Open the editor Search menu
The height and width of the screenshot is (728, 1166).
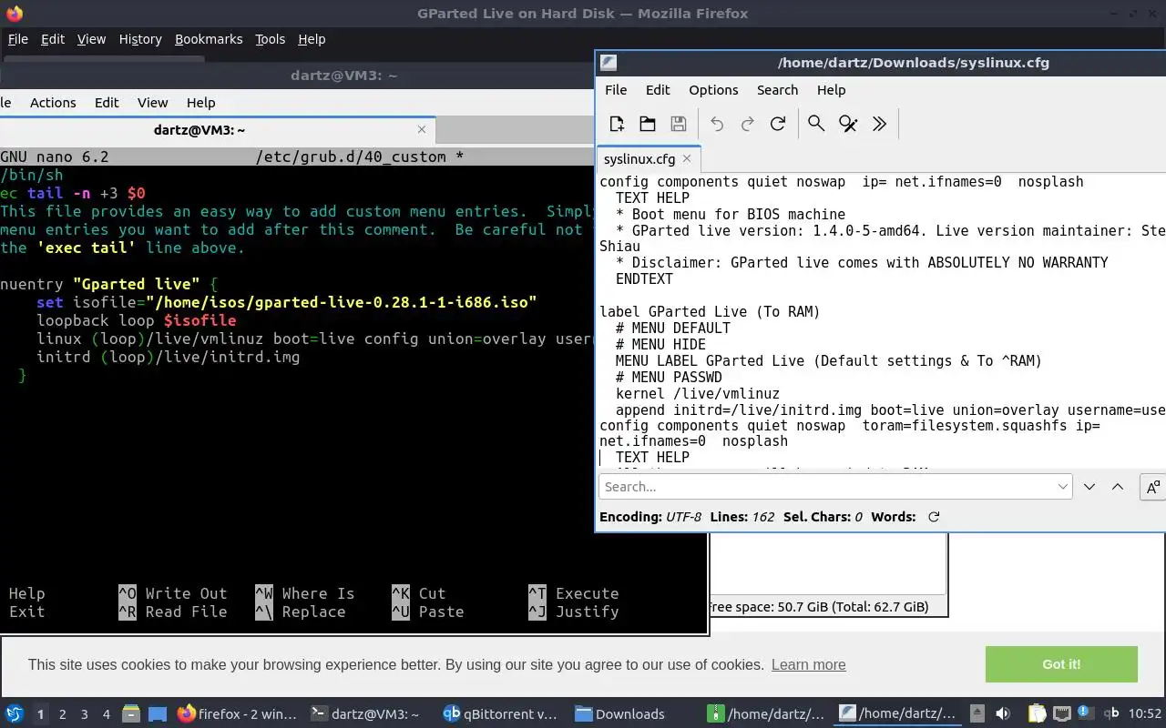click(777, 90)
